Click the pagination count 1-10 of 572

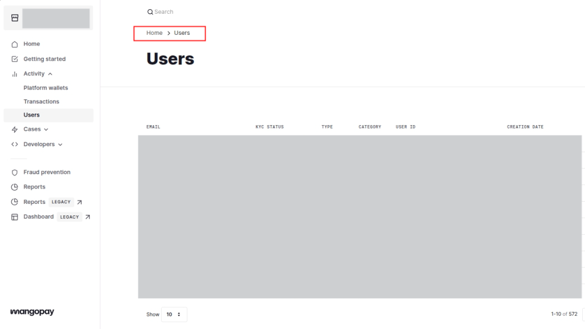pyautogui.click(x=563, y=314)
